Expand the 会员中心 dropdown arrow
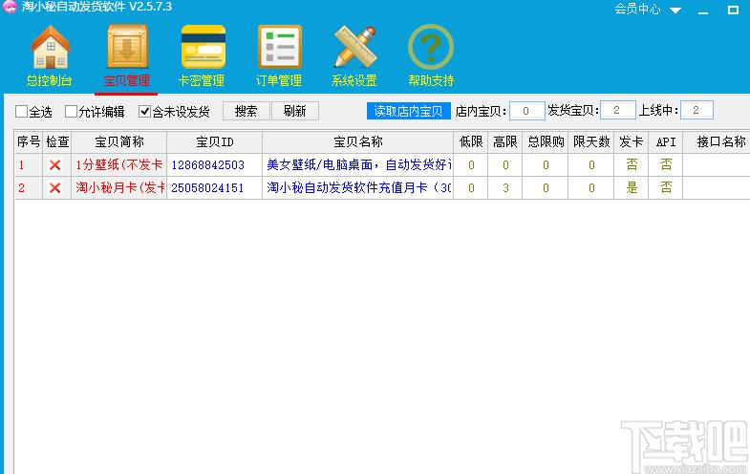The width and height of the screenshot is (750, 474). (675, 11)
